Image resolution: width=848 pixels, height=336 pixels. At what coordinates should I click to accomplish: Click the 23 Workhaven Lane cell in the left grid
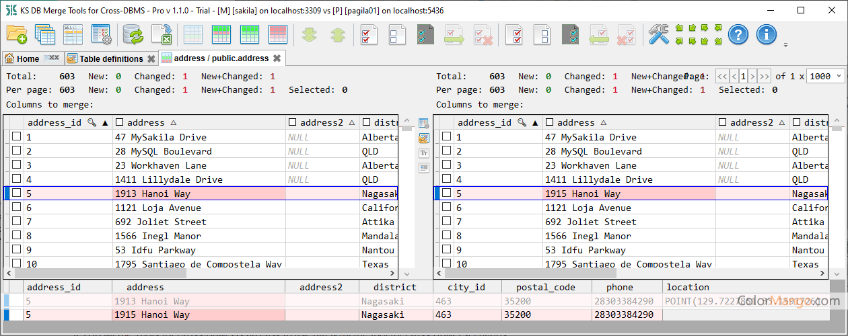click(x=199, y=165)
